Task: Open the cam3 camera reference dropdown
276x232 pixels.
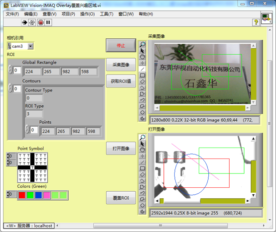Action: [30, 46]
